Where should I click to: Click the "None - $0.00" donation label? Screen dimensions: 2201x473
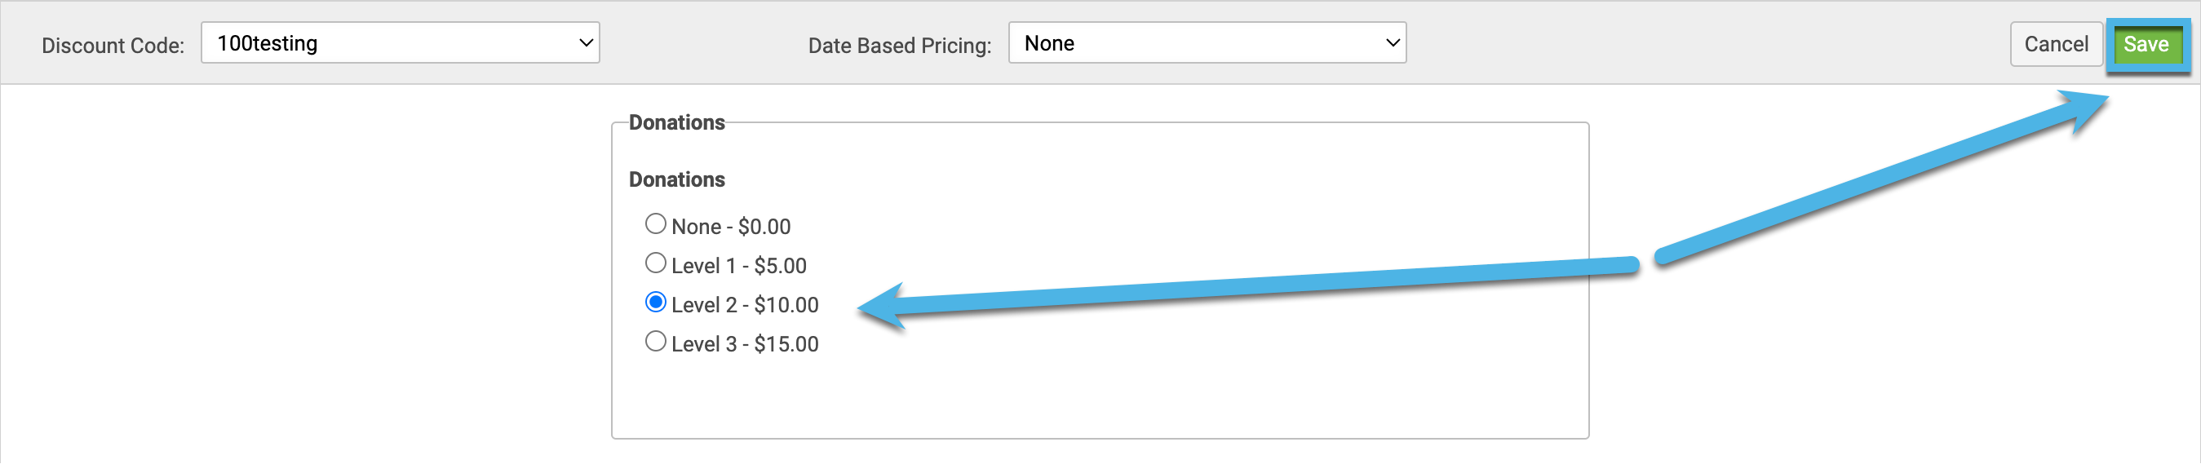point(730,227)
